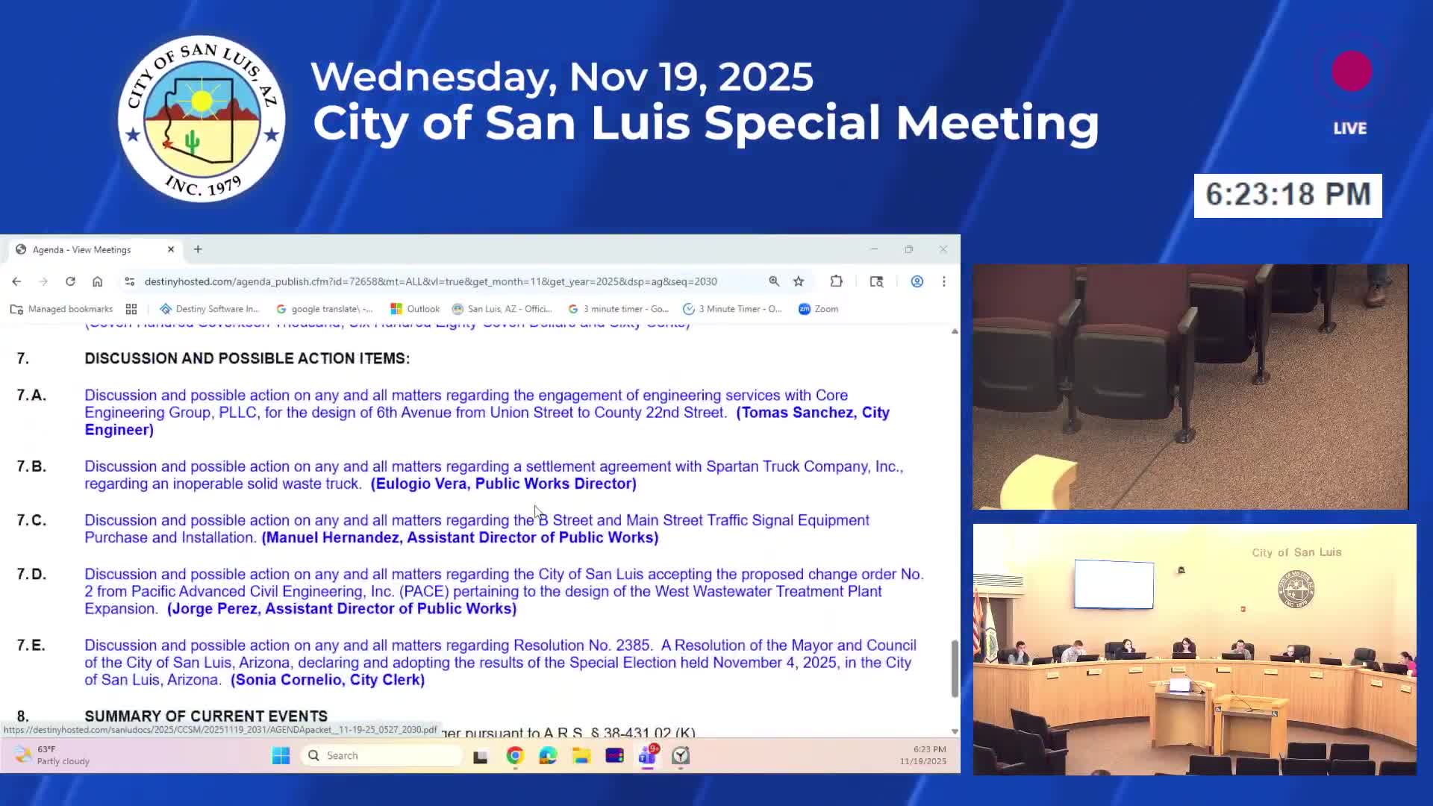
Task: Launch Outlook from the bookmarks bar
Action: pos(415,308)
